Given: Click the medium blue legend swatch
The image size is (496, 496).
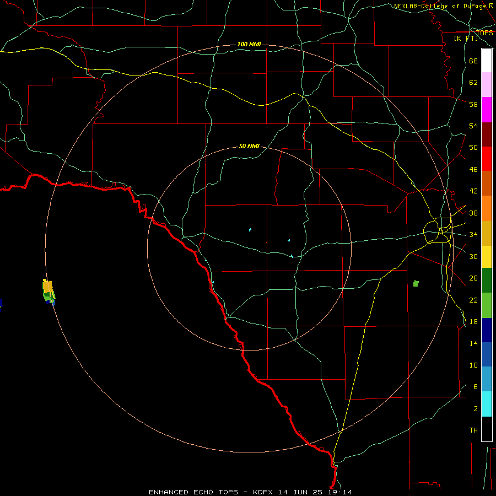Looking at the screenshot, I should click(487, 354).
